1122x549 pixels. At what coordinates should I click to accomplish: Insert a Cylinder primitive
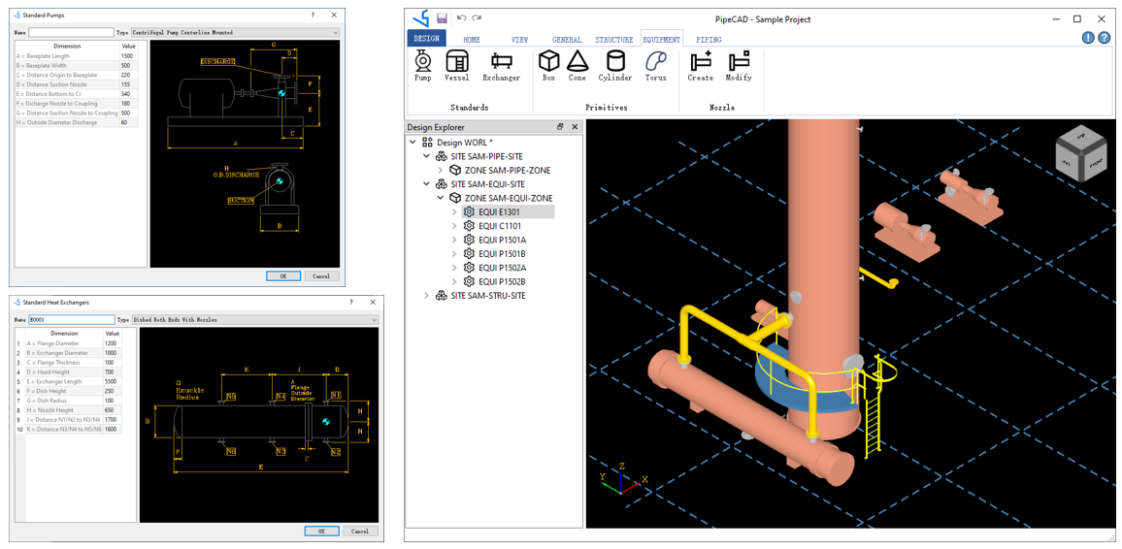pyautogui.click(x=615, y=64)
